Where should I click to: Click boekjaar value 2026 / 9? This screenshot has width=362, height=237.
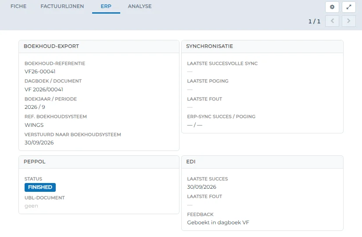35,107
